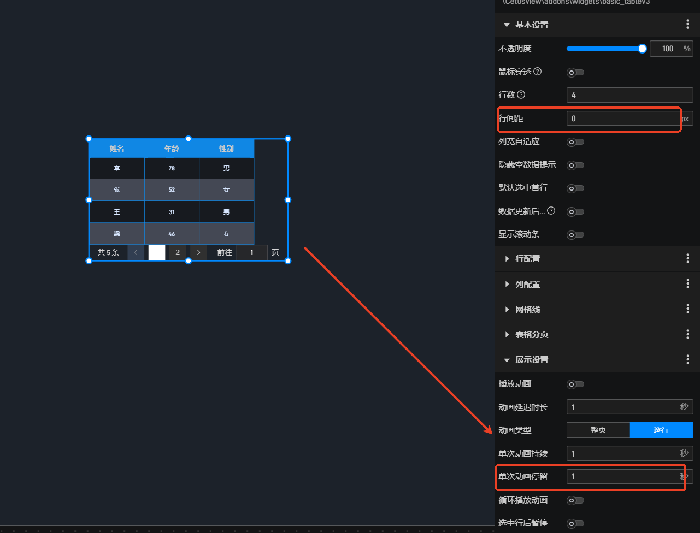Turn on 循环播放动画 toggle
This screenshot has width=700, height=533.
tap(575, 500)
